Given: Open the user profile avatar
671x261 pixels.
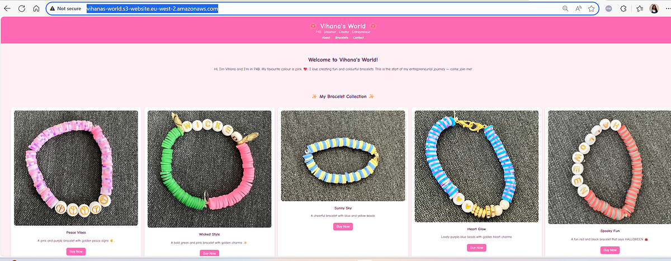Looking at the screenshot, I should pyautogui.click(x=654, y=8).
